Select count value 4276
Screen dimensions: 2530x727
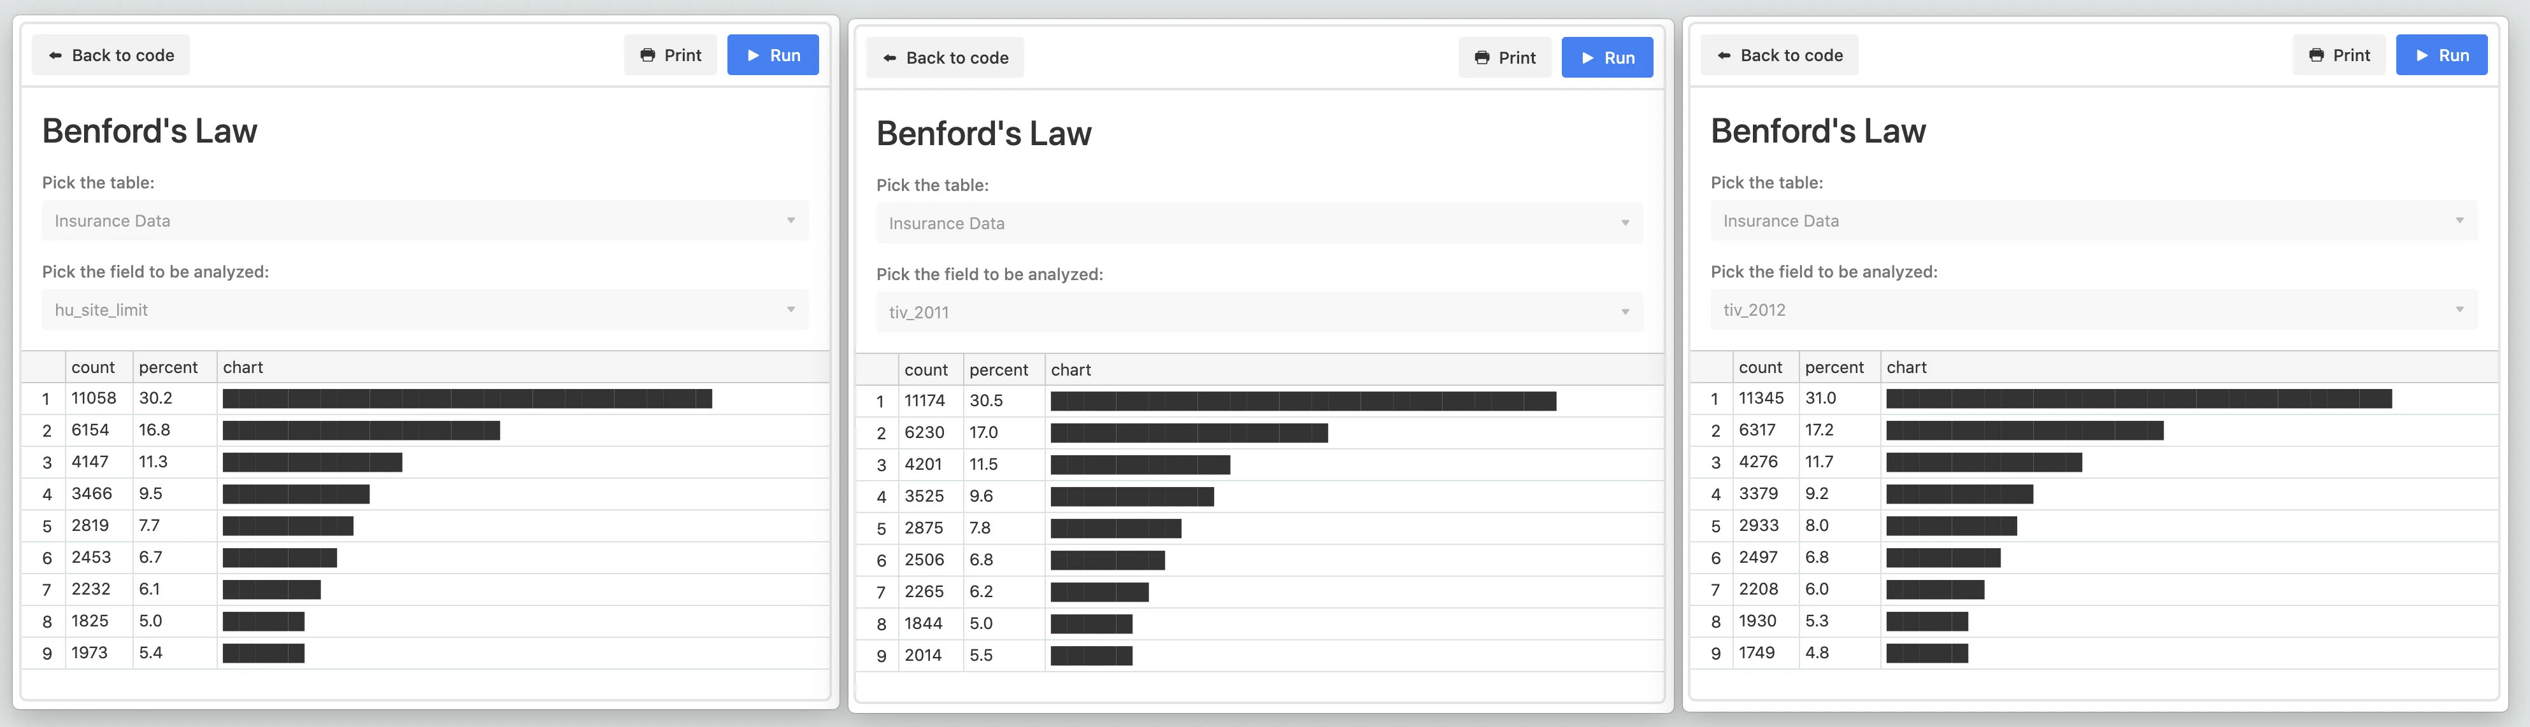[1758, 462]
